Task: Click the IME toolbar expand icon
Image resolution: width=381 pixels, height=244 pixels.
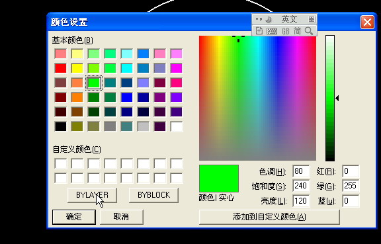Action: [312, 19]
